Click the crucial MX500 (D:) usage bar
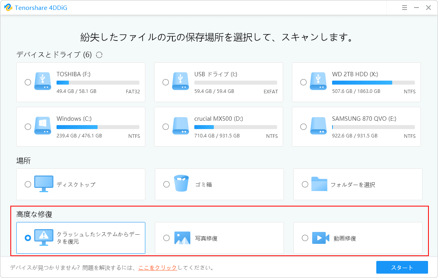Viewport: 438px width, 278px height. (235, 127)
